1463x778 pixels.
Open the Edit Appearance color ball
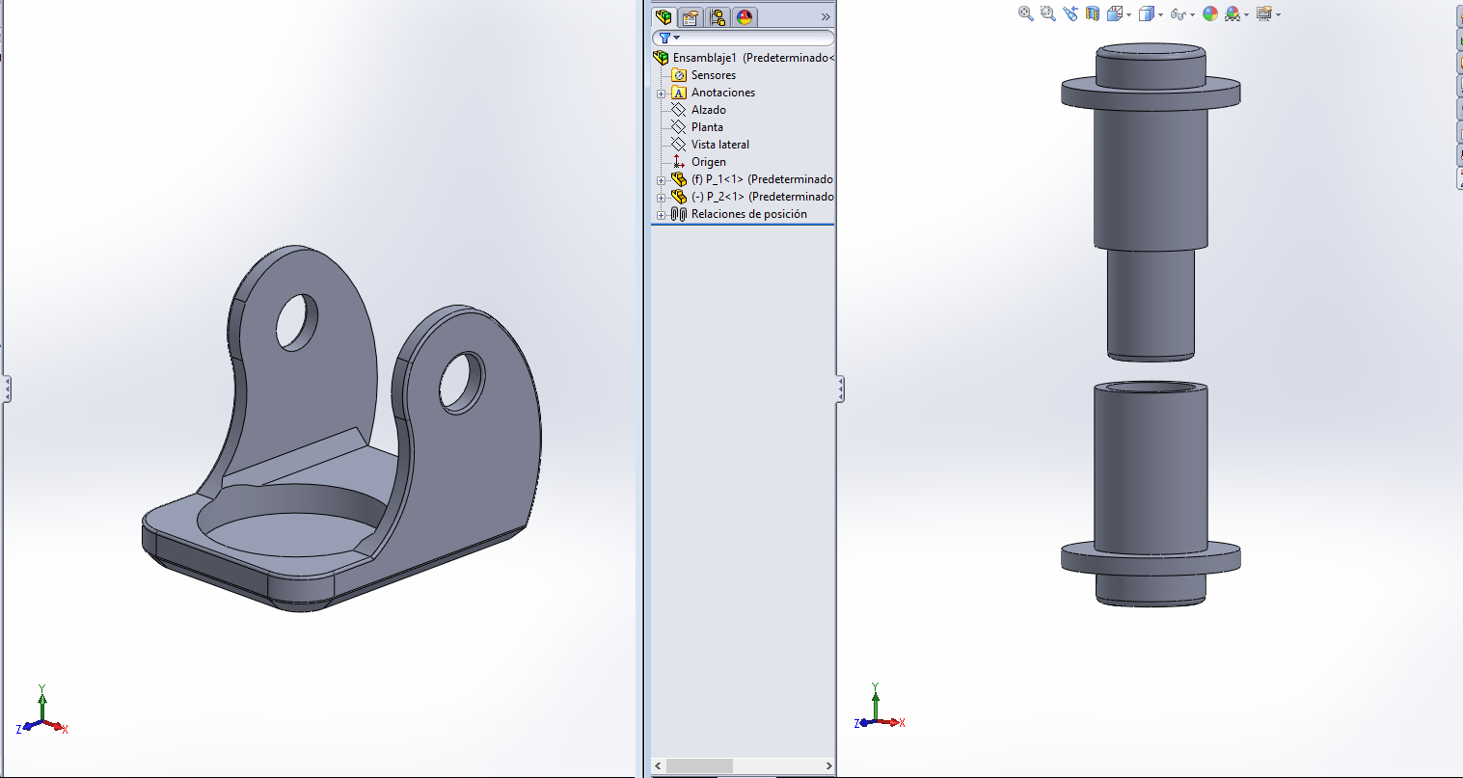coord(1210,13)
